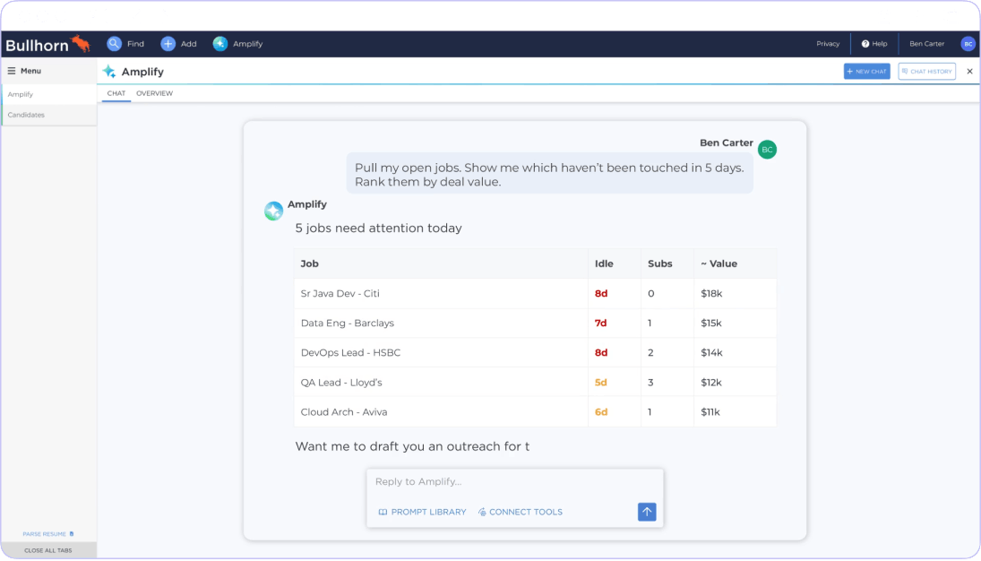Click the Parse Resume document icon

tap(72, 534)
